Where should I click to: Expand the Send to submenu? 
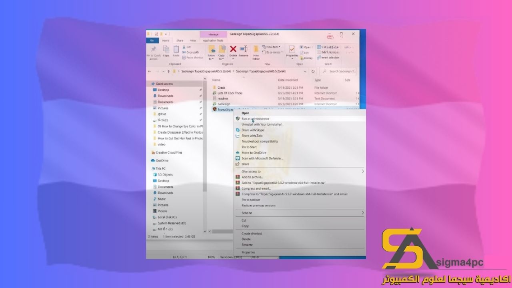coord(299,213)
